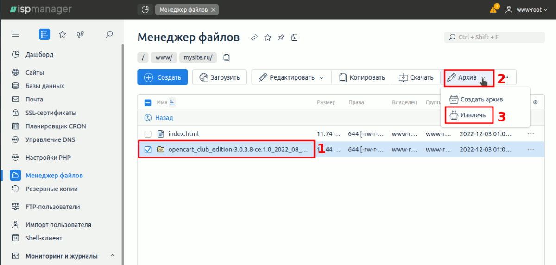Click the favorites star icon in sidebar
This screenshot has width=556, height=265.
(62, 34)
